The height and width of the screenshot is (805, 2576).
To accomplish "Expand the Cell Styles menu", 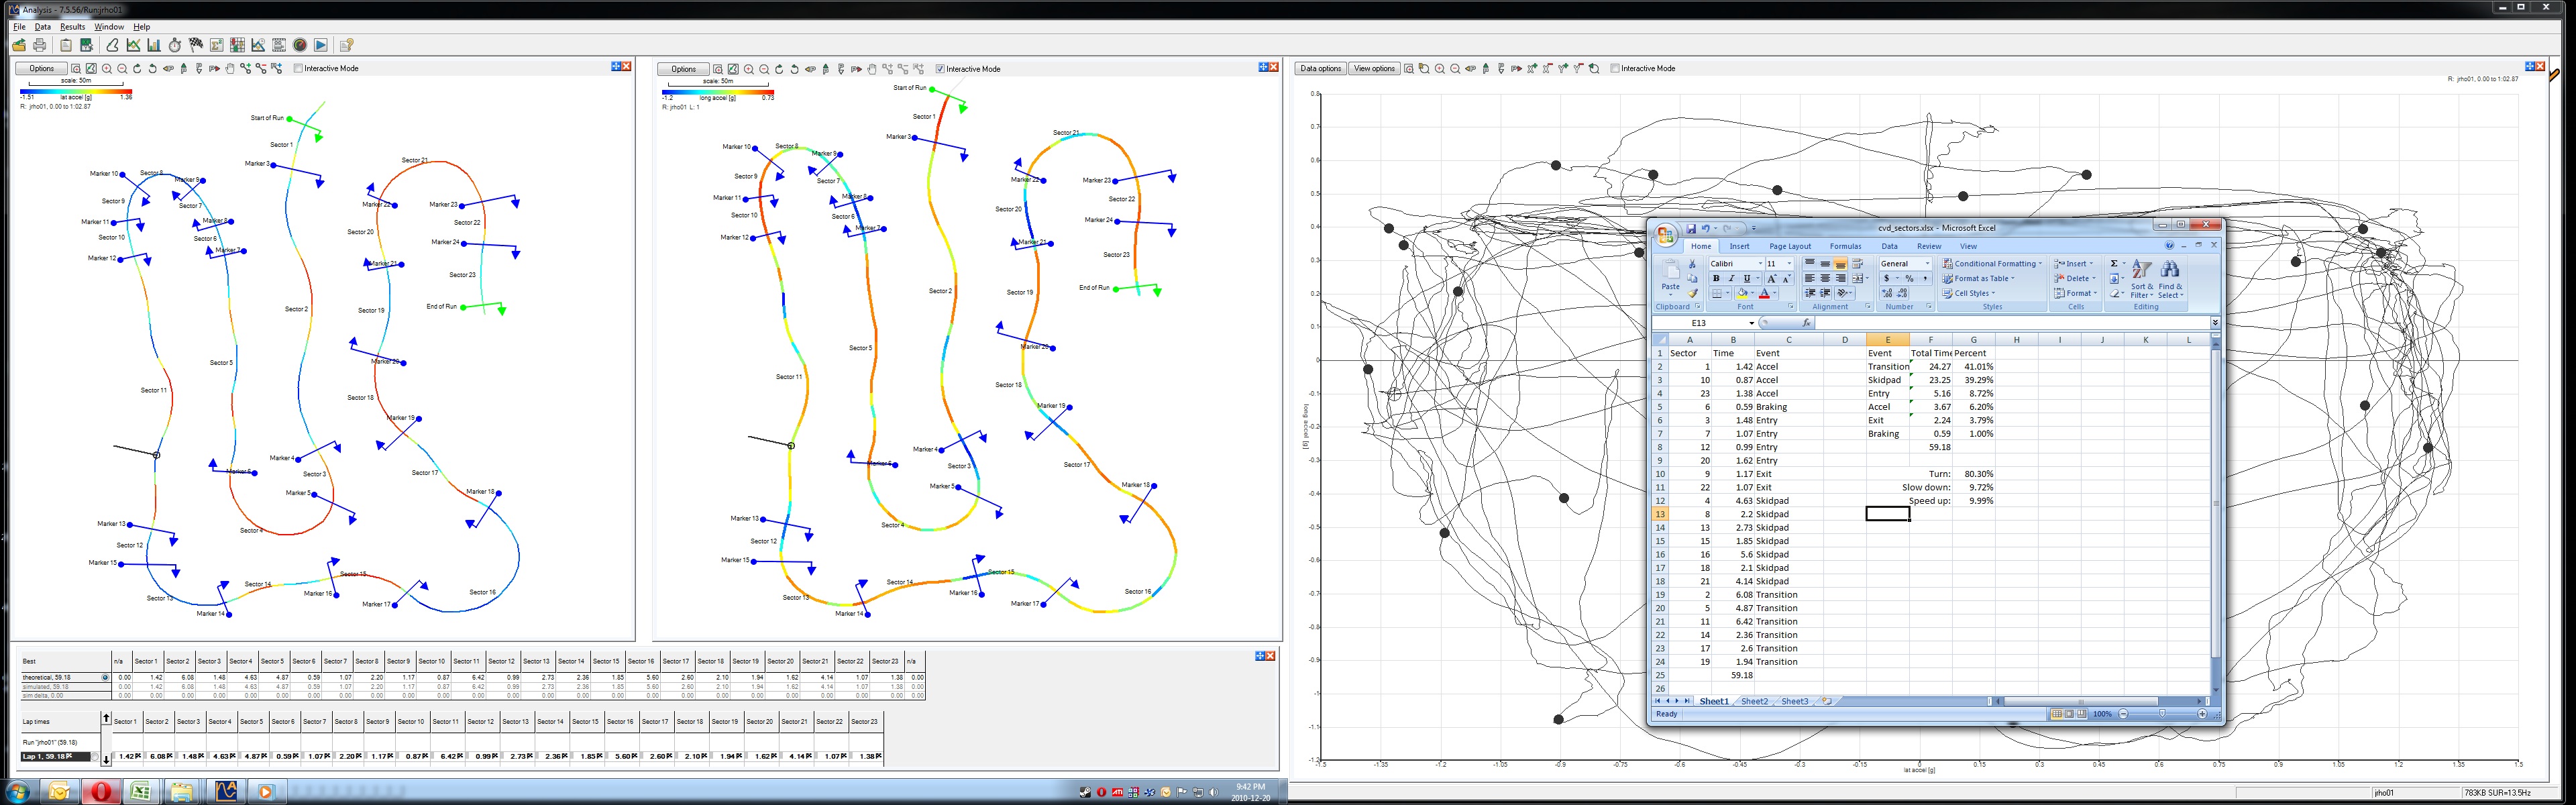I will click(1969, 294).
